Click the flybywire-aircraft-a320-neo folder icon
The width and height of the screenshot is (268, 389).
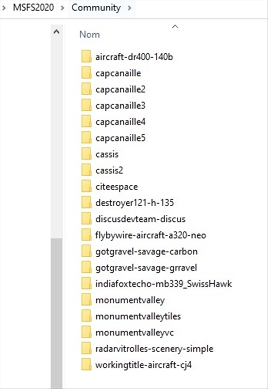[x=86, y=235]
